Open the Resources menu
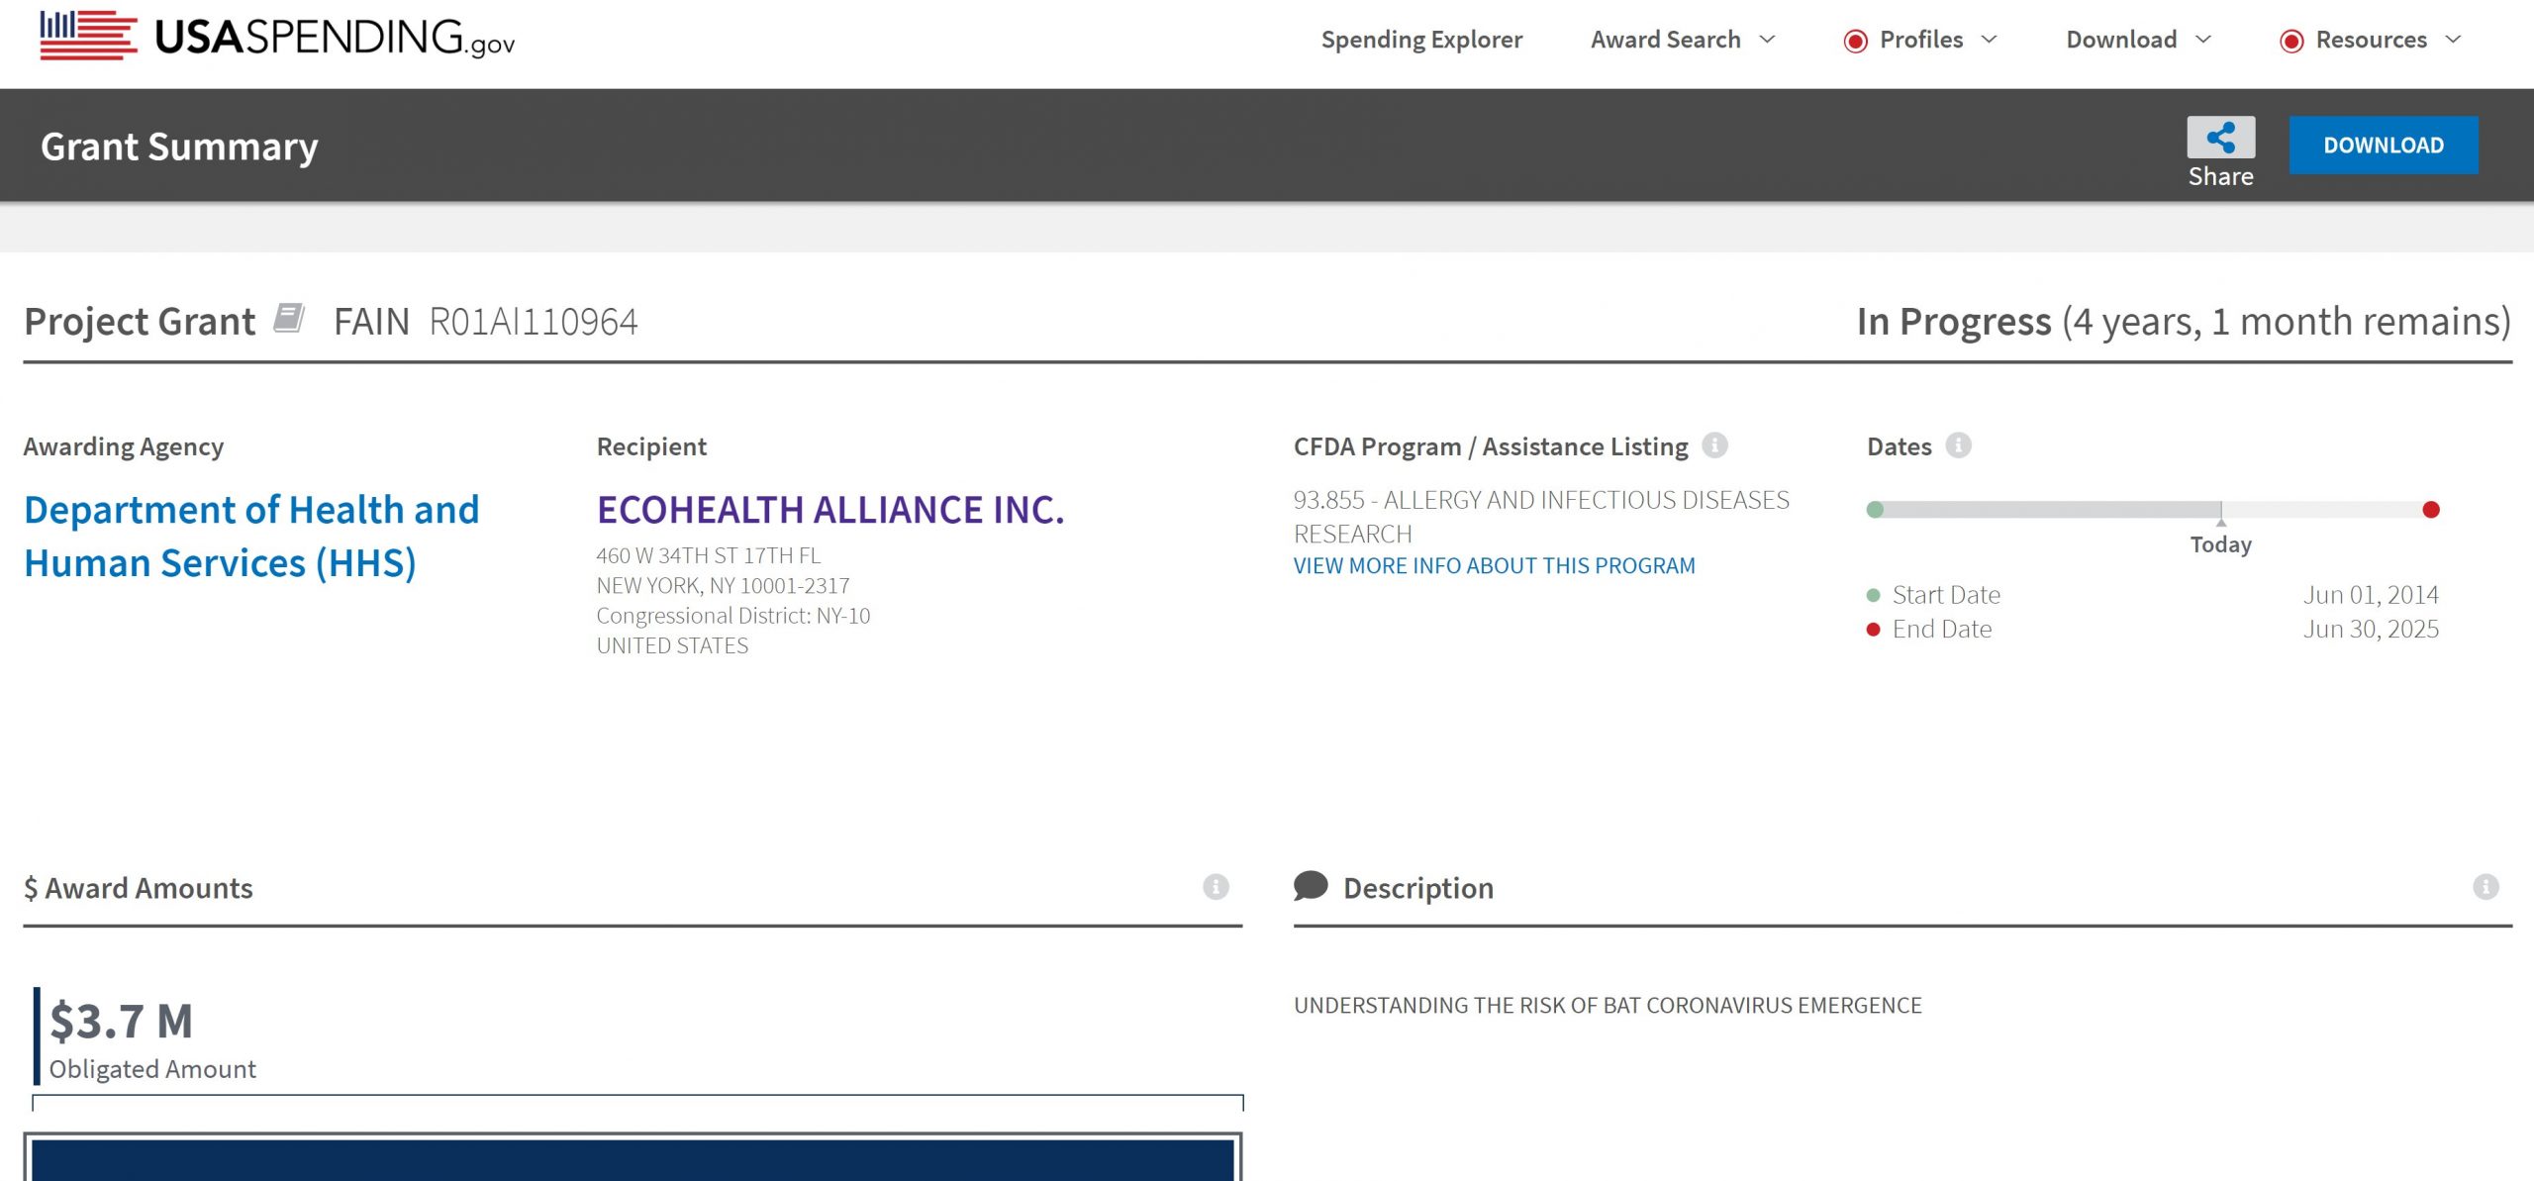This screenshot has width=2534, height=1181. point(2372,40)
